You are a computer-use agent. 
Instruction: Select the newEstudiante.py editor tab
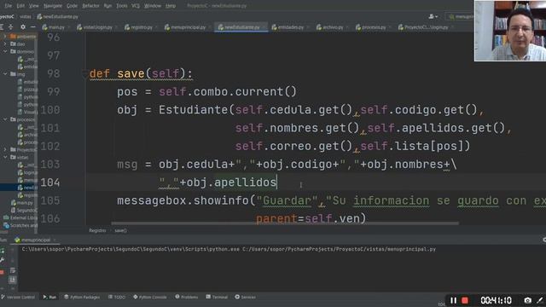(241, 27)
